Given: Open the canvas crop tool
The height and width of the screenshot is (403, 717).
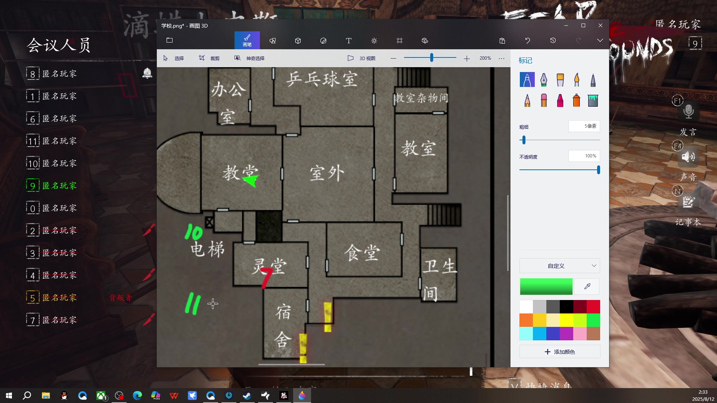Looking at the screenshot, I should (x=400, y=40).
